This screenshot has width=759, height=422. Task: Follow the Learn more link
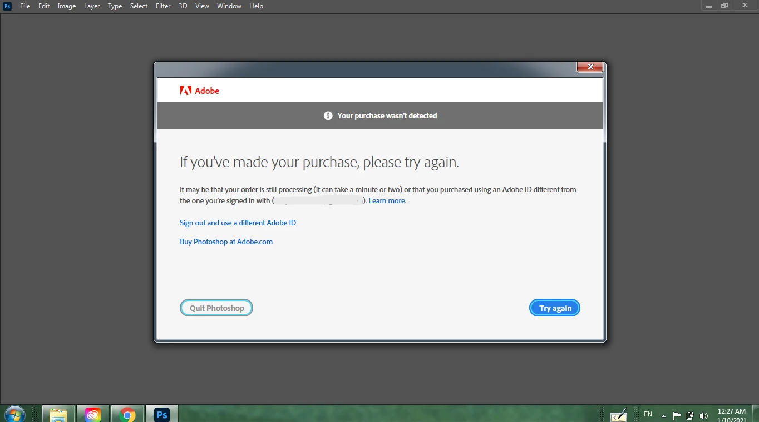(387, 201)
